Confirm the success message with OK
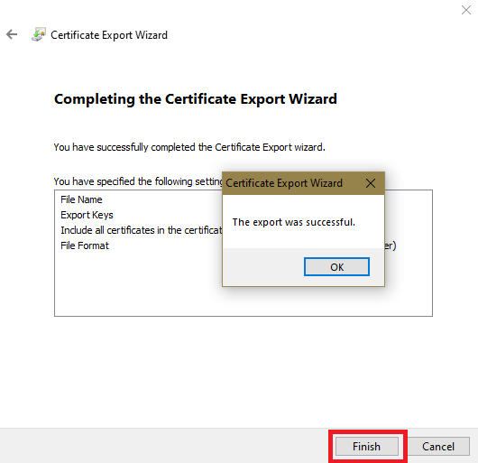 pos(336,267)
